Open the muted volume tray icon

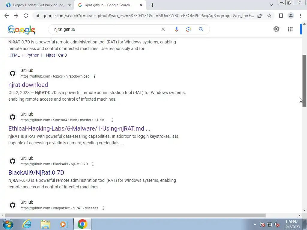tap(277, 224)
